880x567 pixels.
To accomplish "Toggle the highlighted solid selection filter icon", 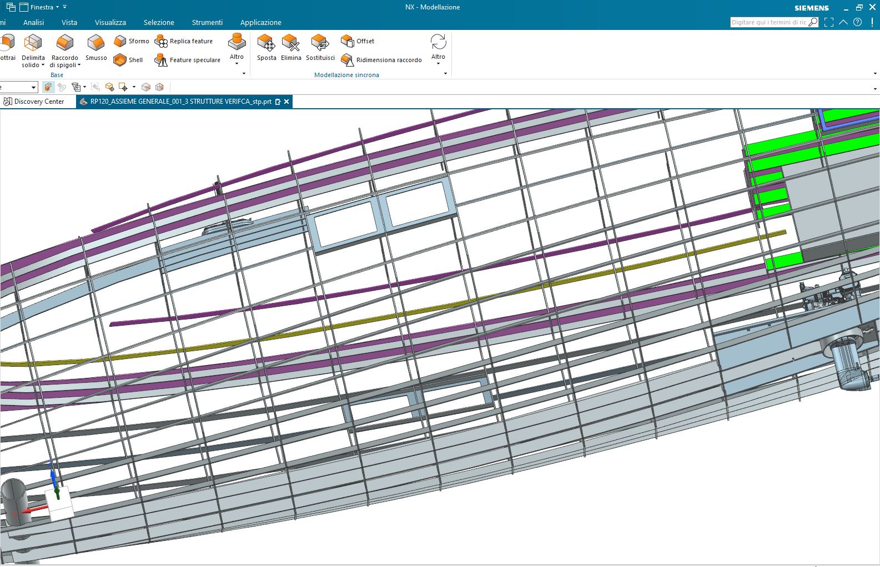I will (x=48, y=87).
